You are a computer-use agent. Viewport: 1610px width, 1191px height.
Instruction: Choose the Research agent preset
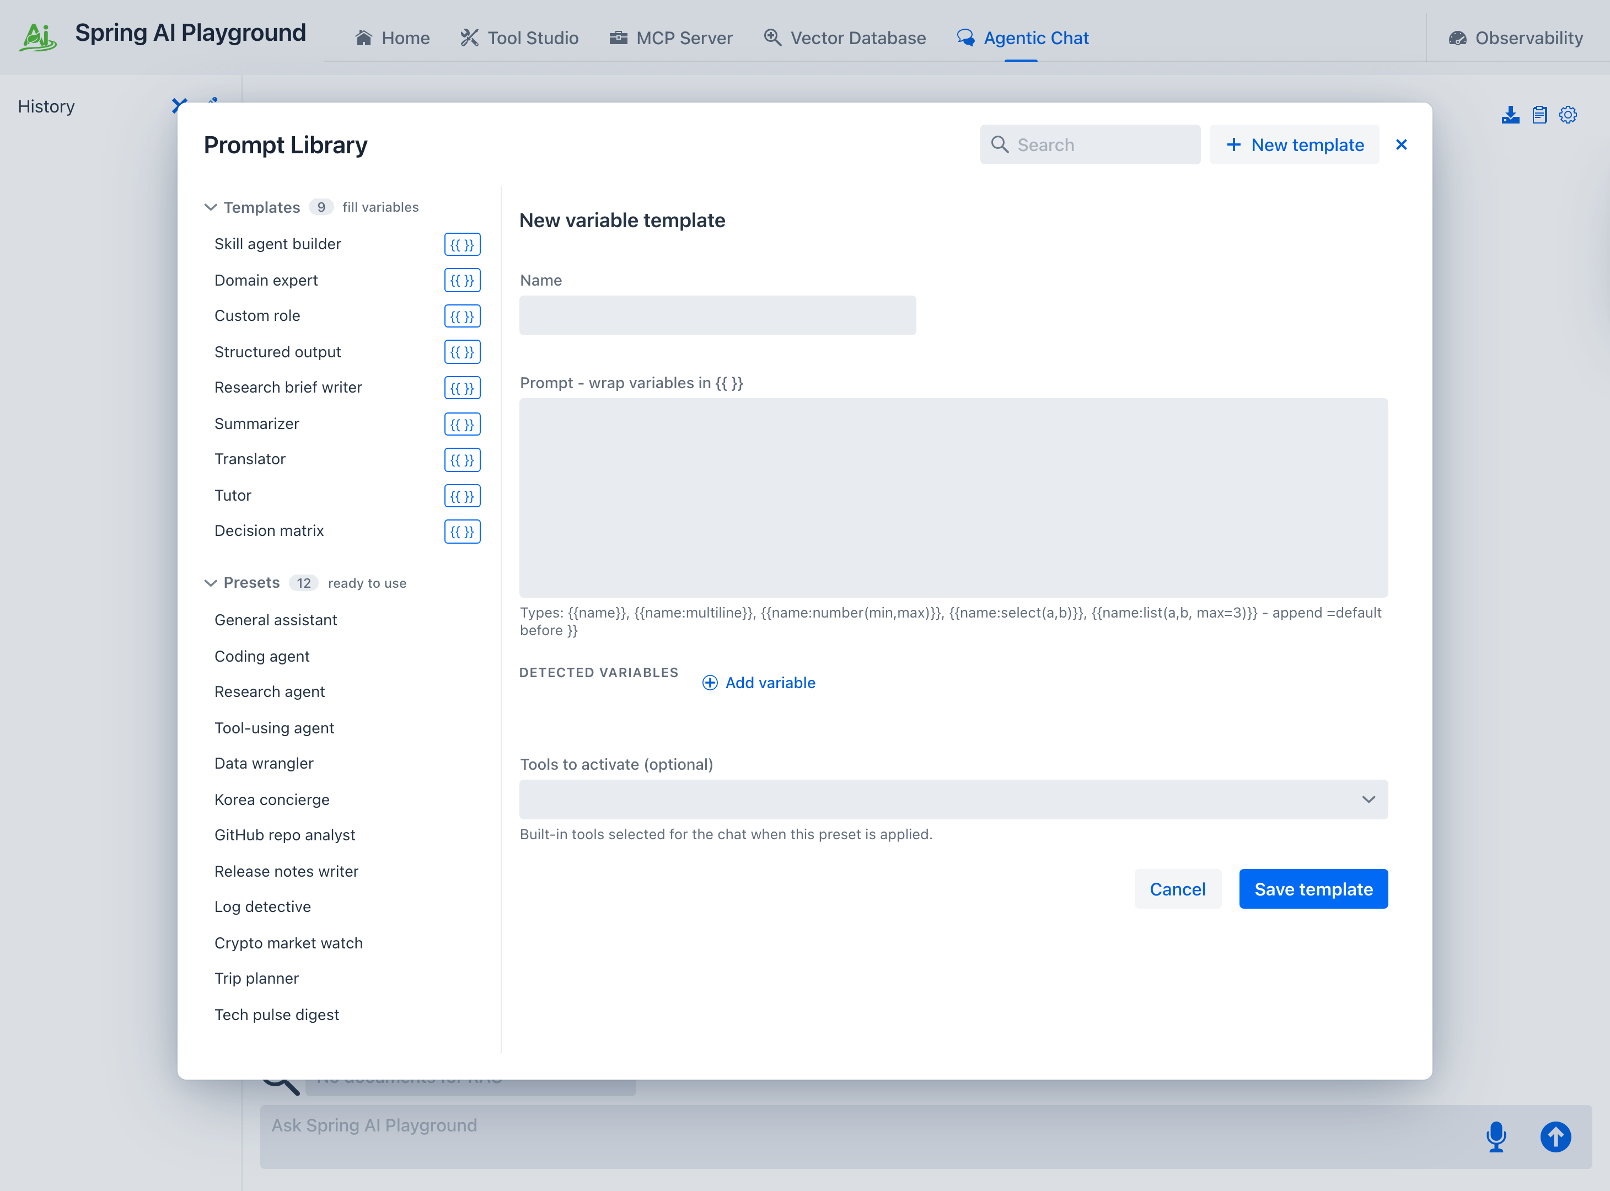tap(270, 692)
